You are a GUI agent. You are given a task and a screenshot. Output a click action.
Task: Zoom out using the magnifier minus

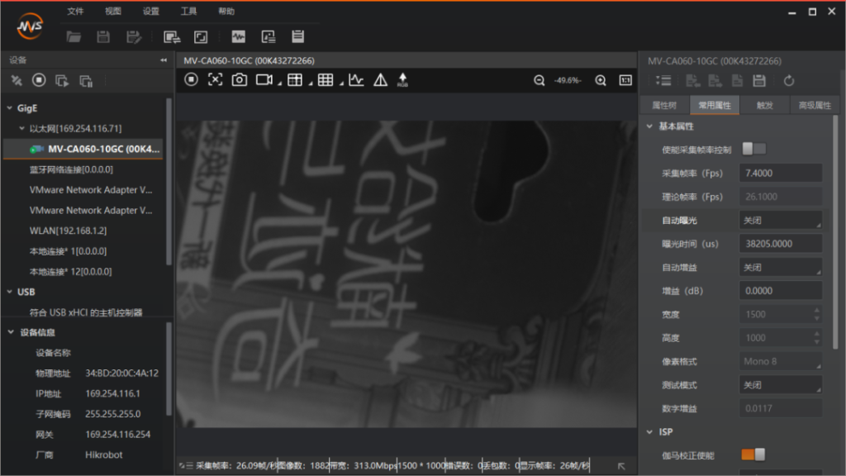click(539, 80)
